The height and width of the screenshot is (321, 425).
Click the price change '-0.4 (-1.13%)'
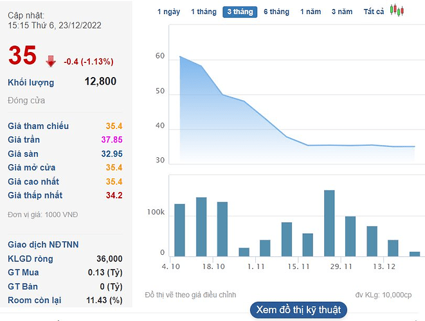coord(89,62)
